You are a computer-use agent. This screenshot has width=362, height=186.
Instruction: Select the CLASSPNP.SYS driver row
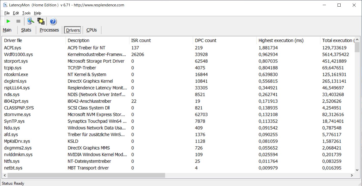tap(178, 108)
